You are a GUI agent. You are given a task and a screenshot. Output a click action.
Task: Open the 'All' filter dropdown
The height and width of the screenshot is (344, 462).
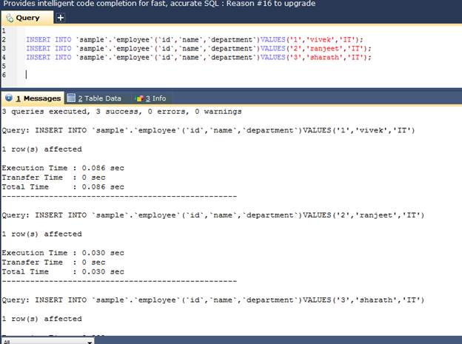click(47, 342)
